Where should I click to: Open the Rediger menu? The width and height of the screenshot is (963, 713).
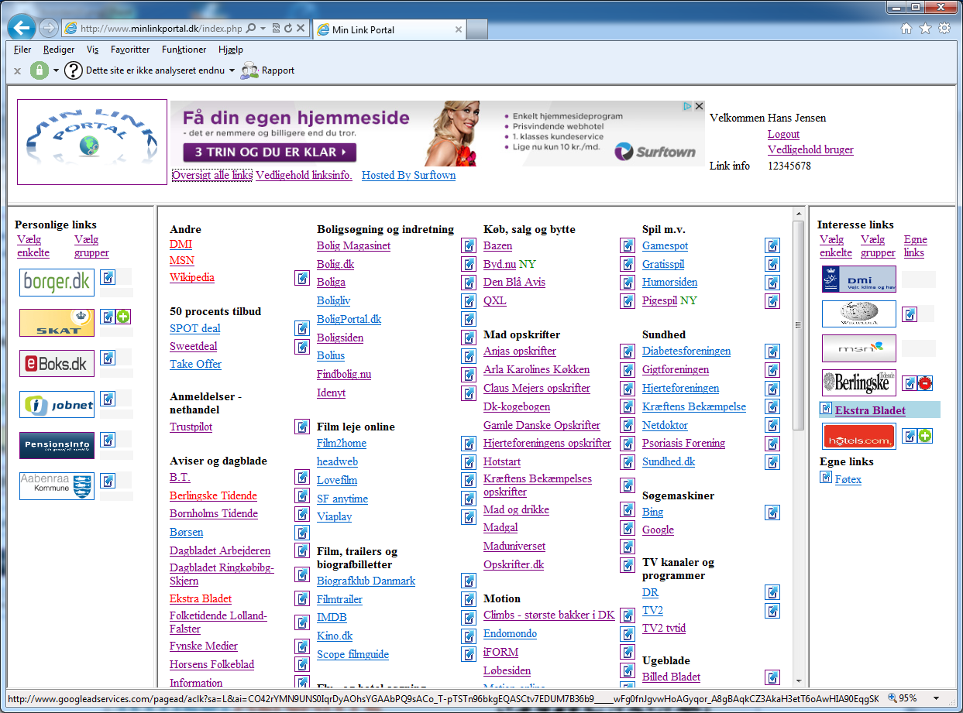click(x=59, y=50)
